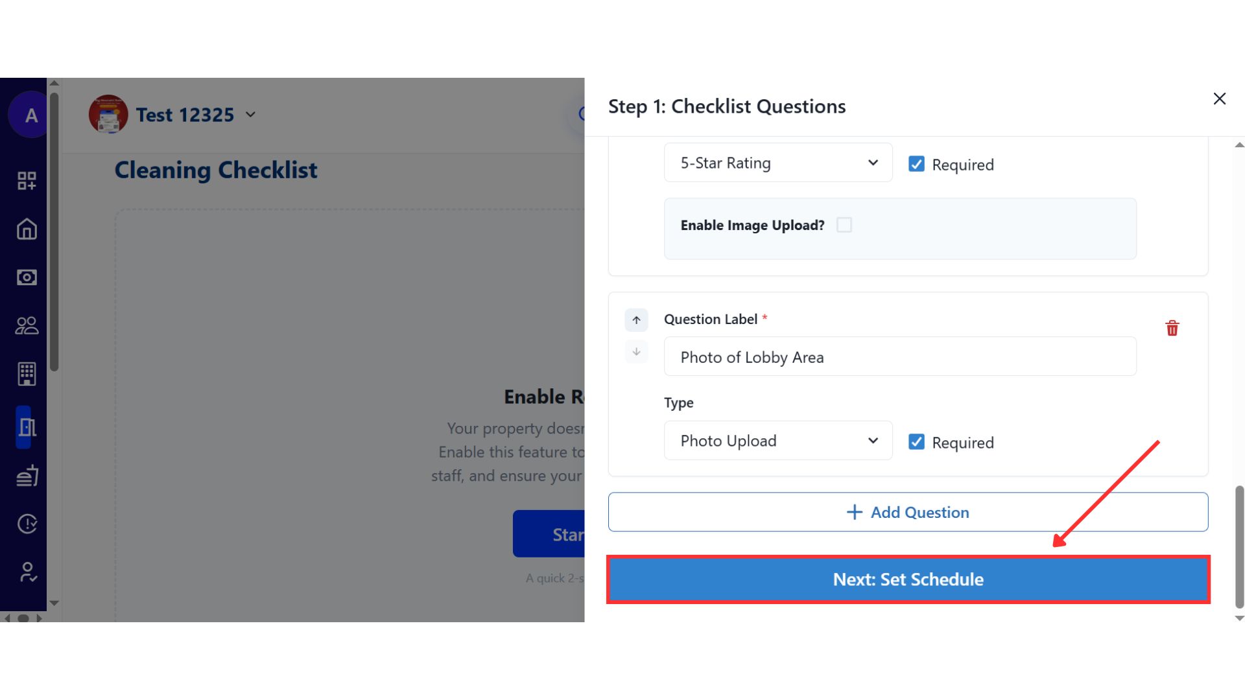This screenshot has height=700, width=1245.
Task: Close the Checklist Questions panel
Action: pos(1219,99)
